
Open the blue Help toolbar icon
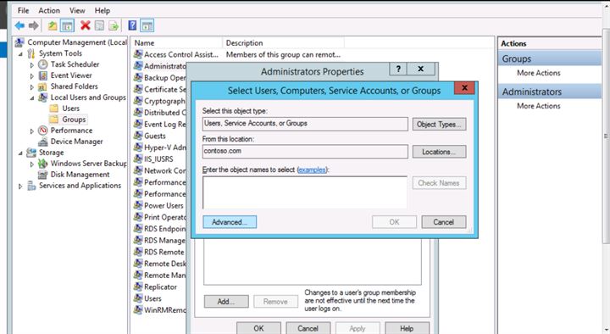pyautogui.click(x=132, y=25)
